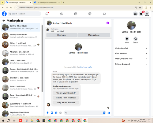Open File Explorer from taskbar
153x123 pixels.
(32, 121)
